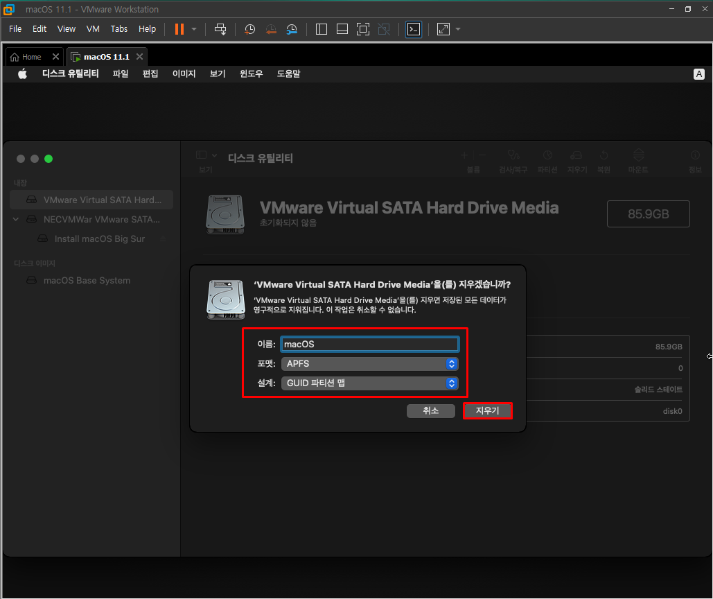Open the Apple menu
Screen dimensions: 713x599
coord(22,73)
